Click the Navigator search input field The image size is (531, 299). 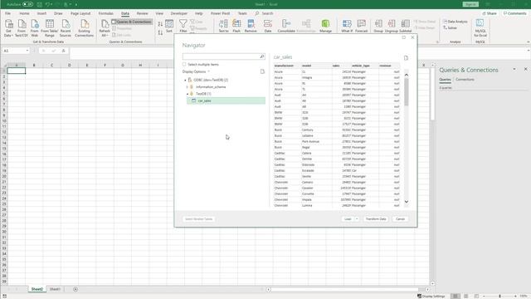click(x=222, y=56)
